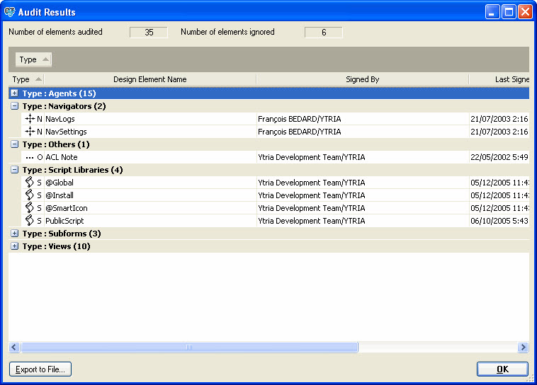The image size is (537, 385).
Task: Export results with Export to File button
Action: click(40, 369)
